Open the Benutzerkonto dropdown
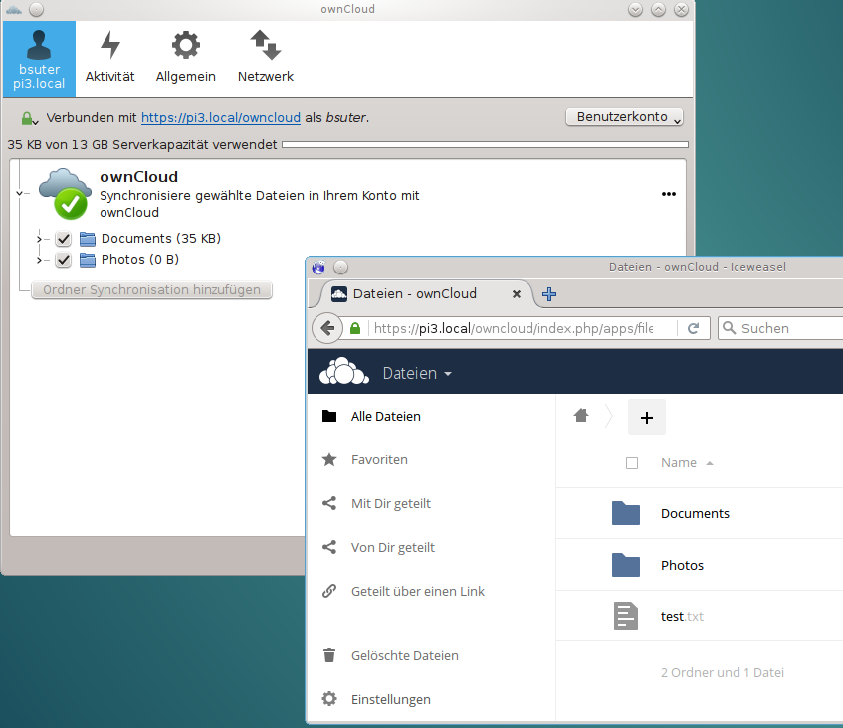 tap(624, 116)
